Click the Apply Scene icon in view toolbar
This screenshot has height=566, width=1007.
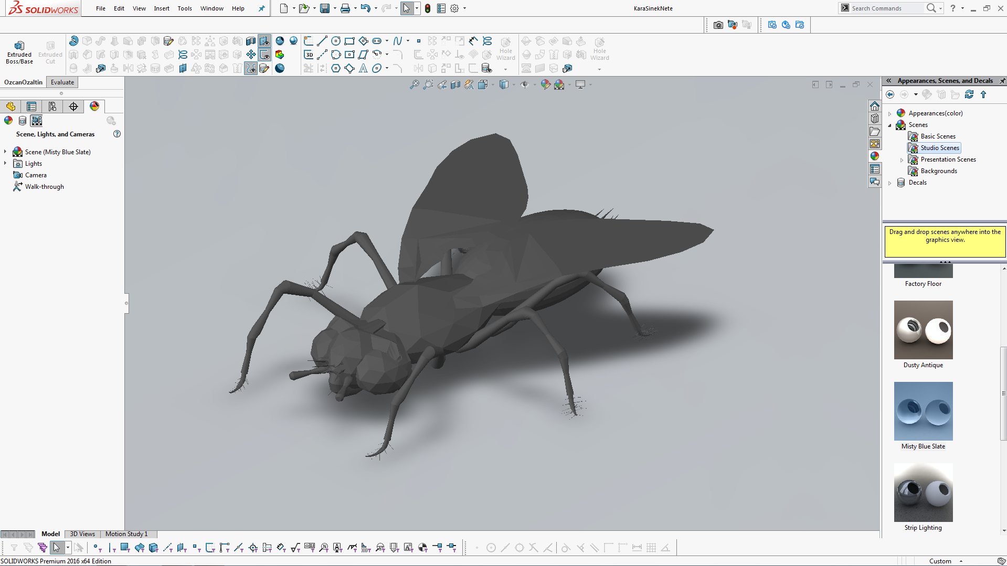(x=559, y=84)
